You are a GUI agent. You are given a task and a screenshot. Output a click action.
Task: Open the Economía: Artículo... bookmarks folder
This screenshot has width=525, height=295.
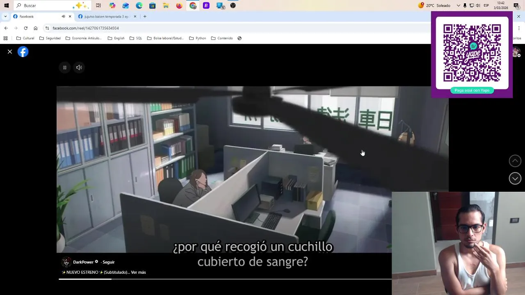[84, 38]
